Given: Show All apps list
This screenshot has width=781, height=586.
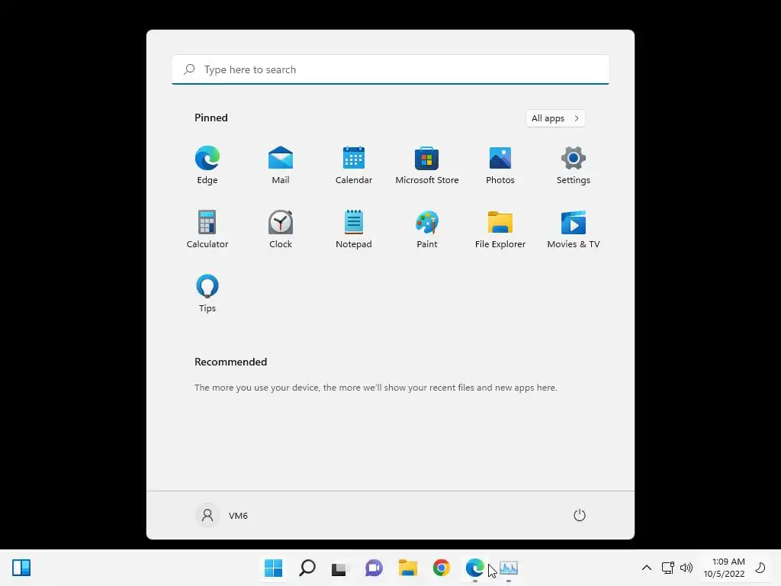Looking at the screenshot, I should 555,118.
